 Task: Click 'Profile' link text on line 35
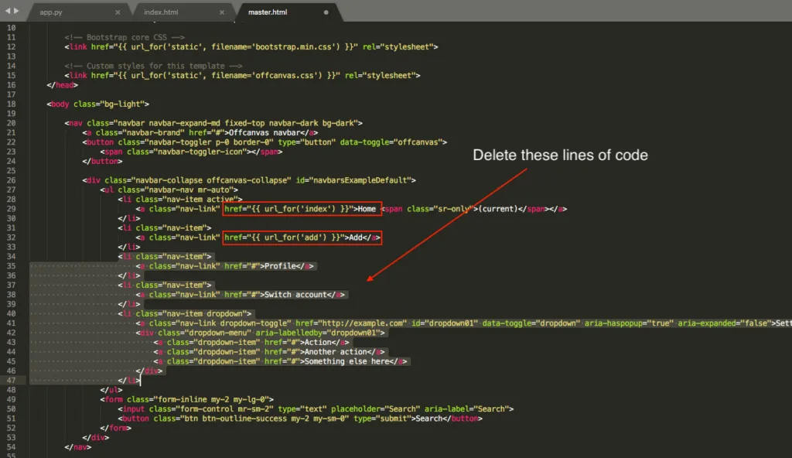[x=280, y=266]
